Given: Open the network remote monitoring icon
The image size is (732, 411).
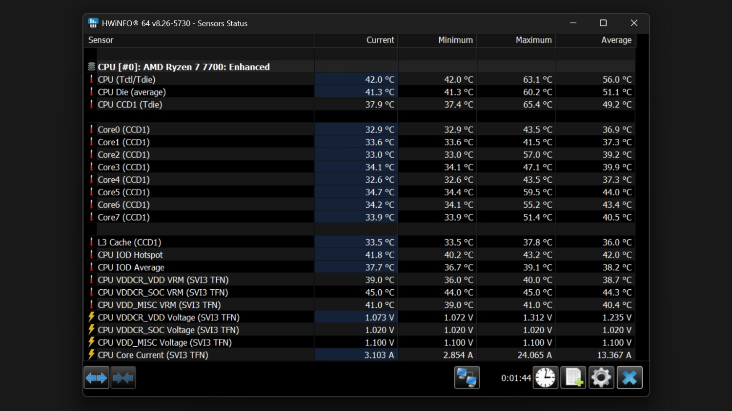Looking at the screenshot, I should click(467, 378).
